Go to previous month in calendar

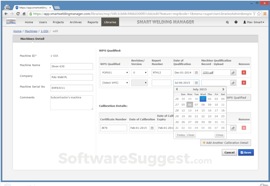177,89
